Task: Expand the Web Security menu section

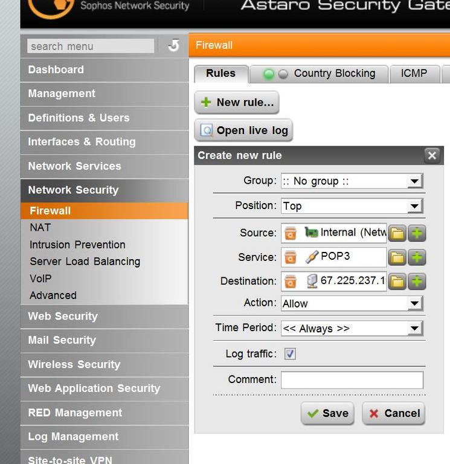Action: point(104,317)
